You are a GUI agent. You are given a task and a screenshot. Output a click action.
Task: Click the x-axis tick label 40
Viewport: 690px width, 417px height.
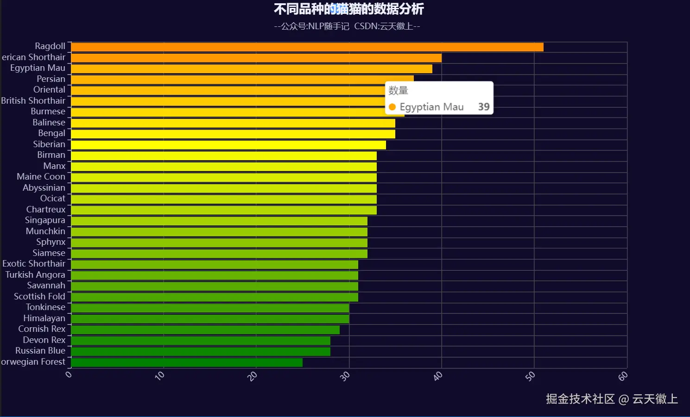tap(438, 376)
